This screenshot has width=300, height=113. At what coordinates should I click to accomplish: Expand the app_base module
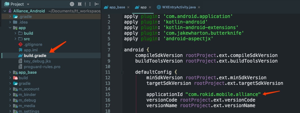(10, 72)
